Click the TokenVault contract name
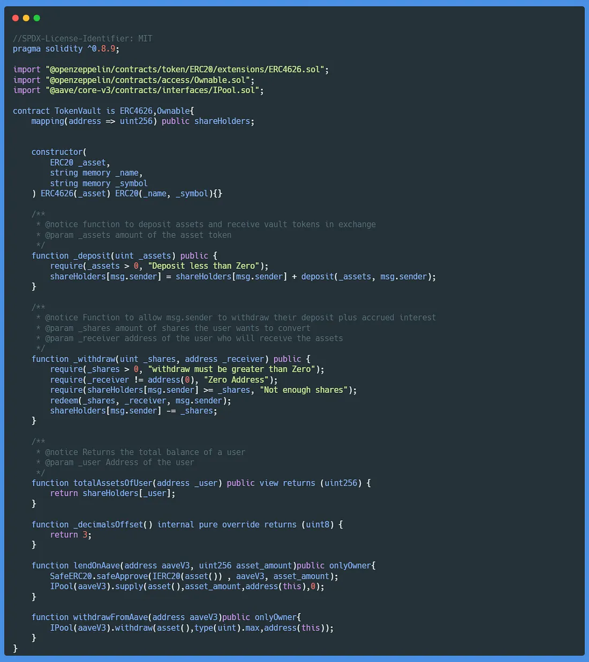 (x=78, y=111)
